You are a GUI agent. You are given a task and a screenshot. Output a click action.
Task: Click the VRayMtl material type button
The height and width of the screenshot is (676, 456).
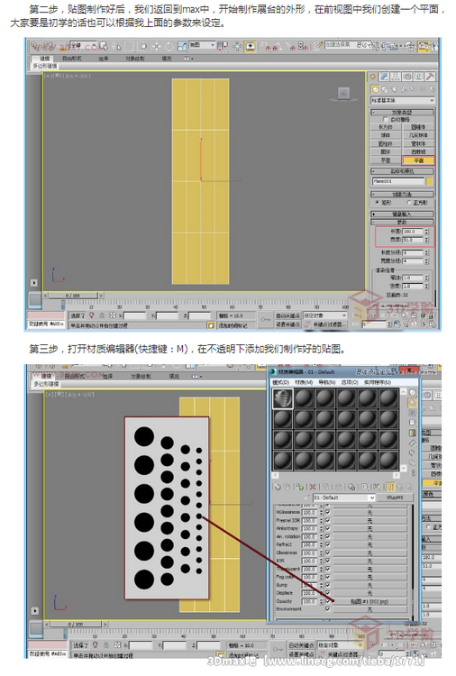click(x=395, y=498)
